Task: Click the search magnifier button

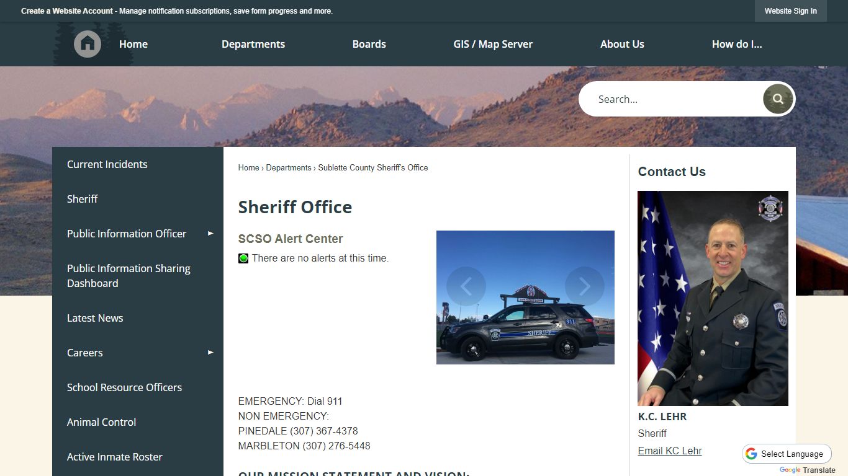Action: pos(778,99)
